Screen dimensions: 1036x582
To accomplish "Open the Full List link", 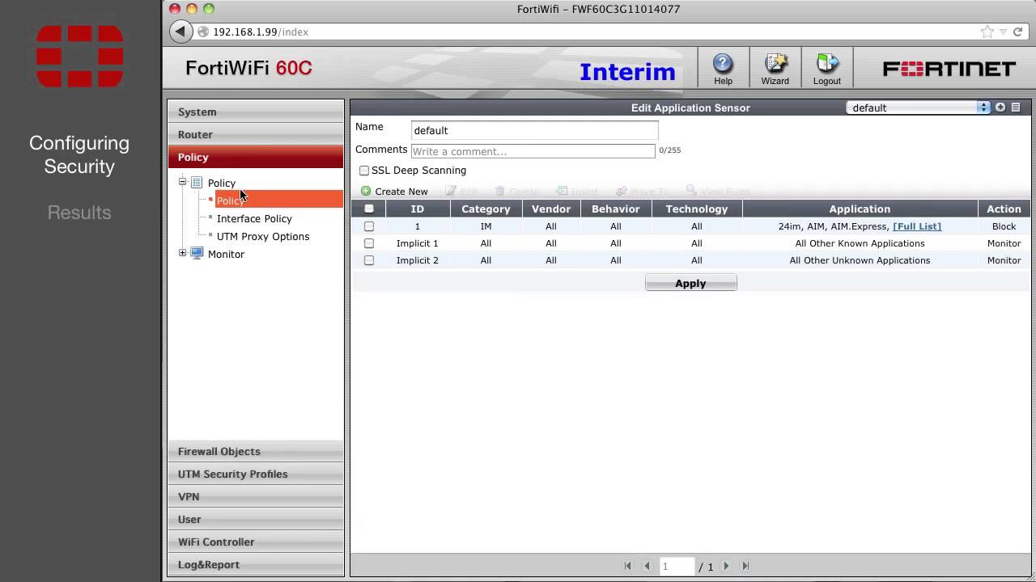I will (917, 226).
